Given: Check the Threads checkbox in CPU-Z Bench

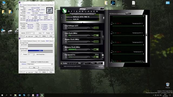Looking at the screenshot, I should coord(21,54).
